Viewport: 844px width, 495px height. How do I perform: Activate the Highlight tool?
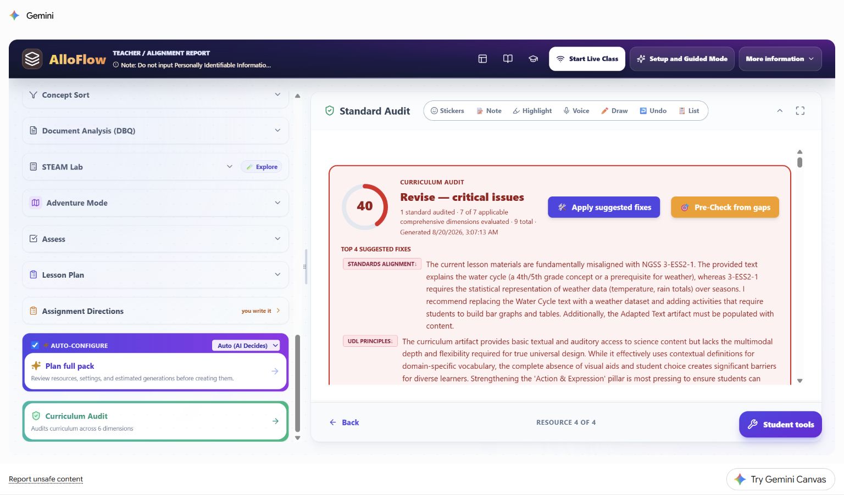click(x=532, y=111)
